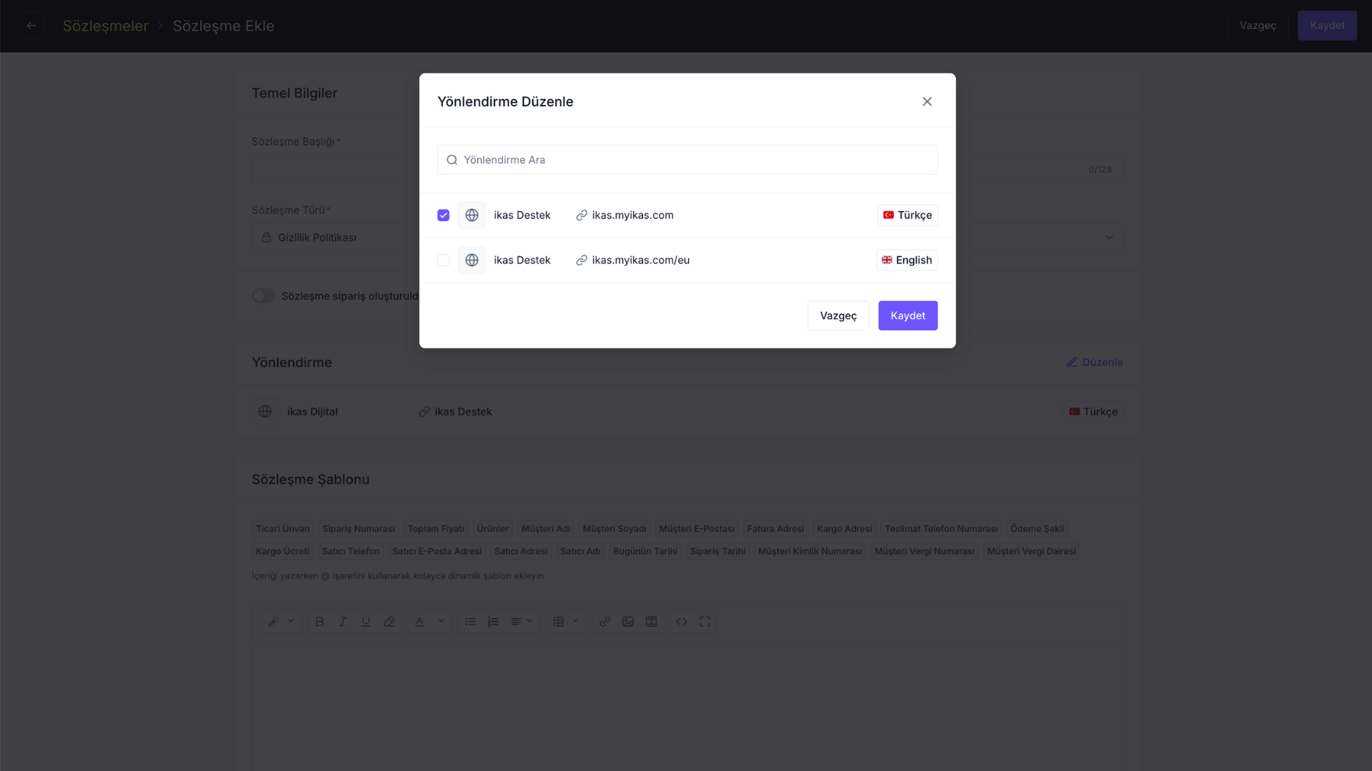Click Kaydet in the dialog footer
This screenshot has height=771, width=1372.
[908, 316]
